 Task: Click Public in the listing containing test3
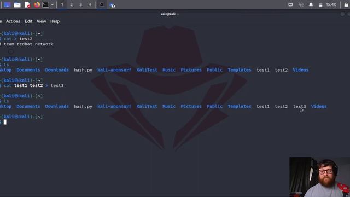(214, 106)
